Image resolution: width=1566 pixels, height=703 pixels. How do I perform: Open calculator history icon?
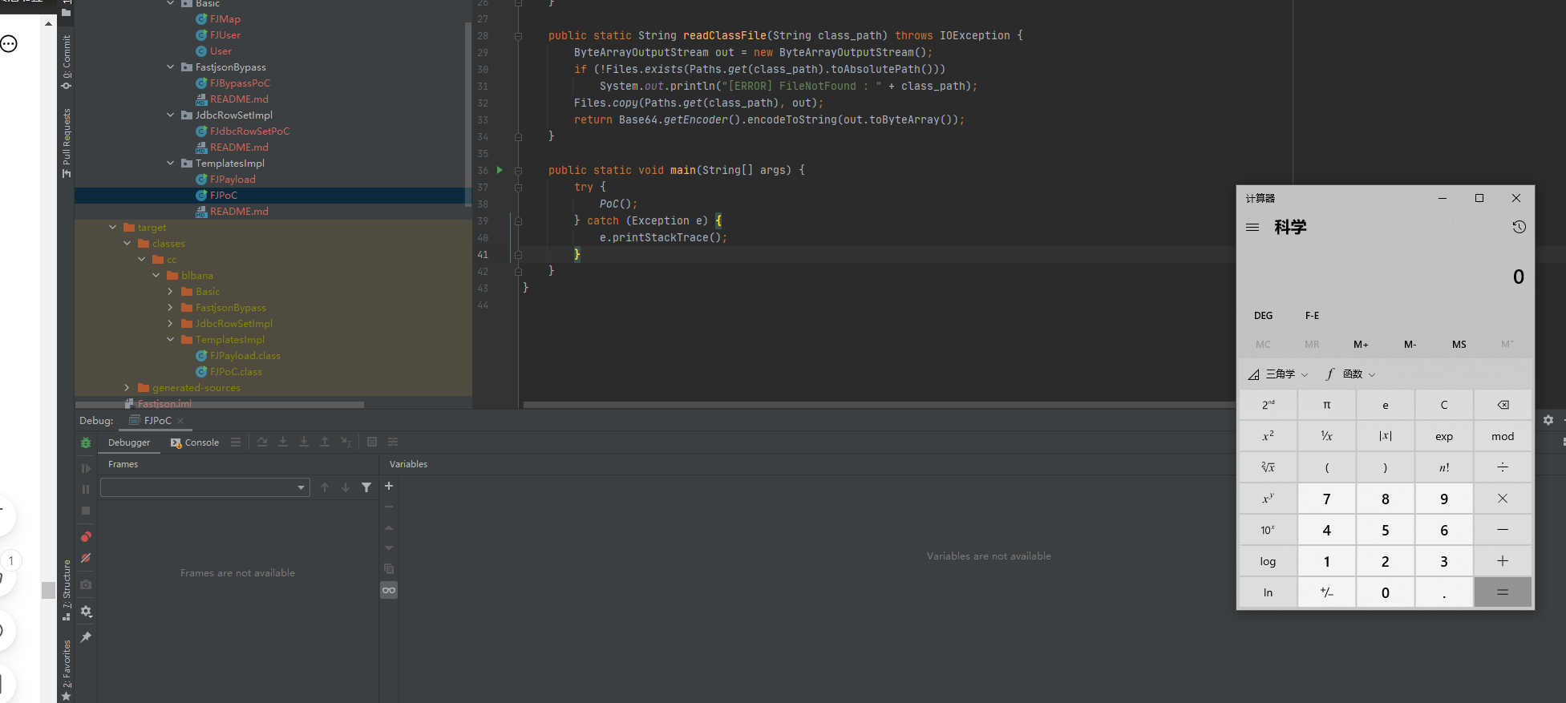1519,227
